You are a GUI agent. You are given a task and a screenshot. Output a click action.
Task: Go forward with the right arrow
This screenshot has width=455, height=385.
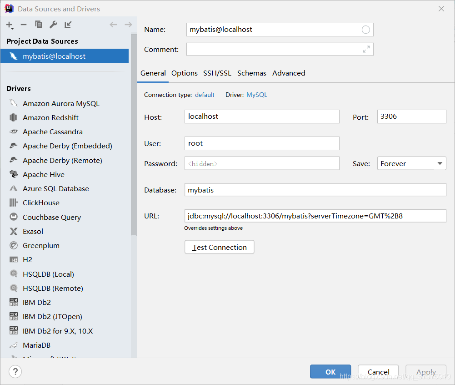tap(128, 25)
